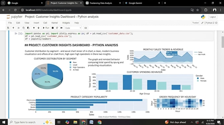Go back in browser history
This screenshot has height=125, width=224.
pos(4,10)
